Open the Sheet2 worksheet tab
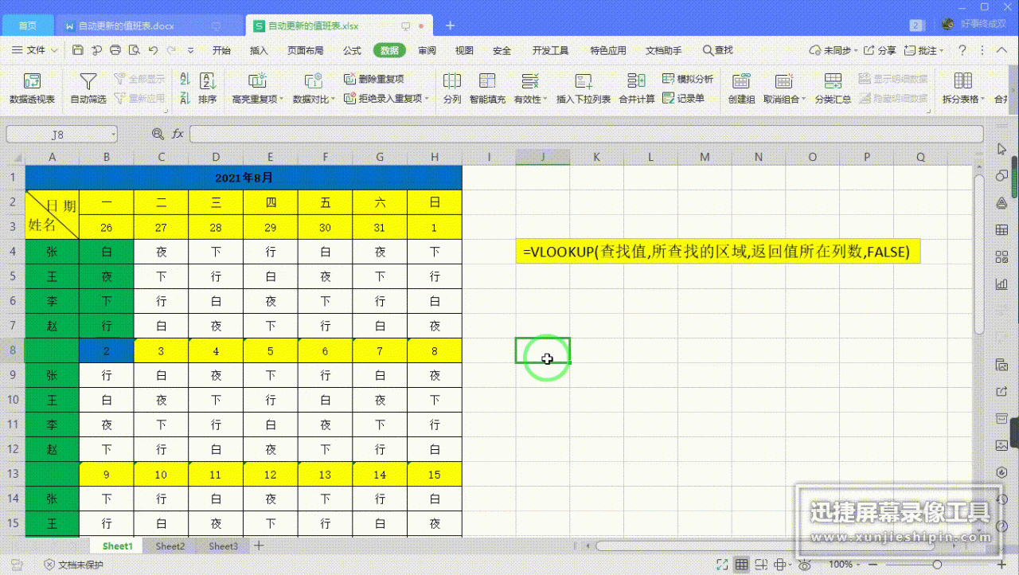Image resolution: width=1019 pixels, height=575 pixels. [170, 546]
